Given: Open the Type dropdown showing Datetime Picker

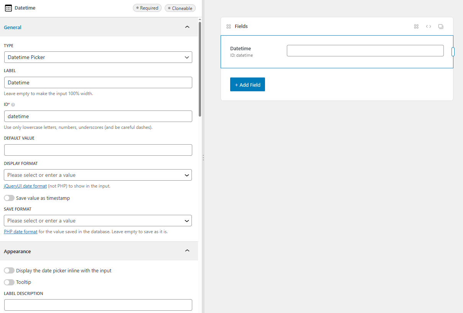Looking at the screenshot, I should pyautogui.click(x=98, y=57).
